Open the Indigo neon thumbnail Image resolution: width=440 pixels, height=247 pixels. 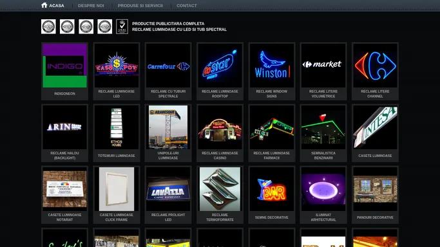(x=64, y=65)
